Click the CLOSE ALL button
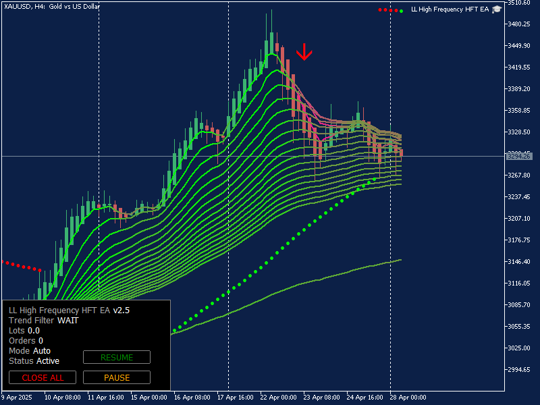Screen dimensions: 540x405 (x=43, y=377)
